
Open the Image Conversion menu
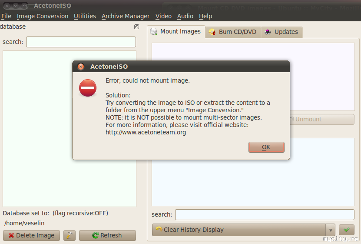(43, 16)
